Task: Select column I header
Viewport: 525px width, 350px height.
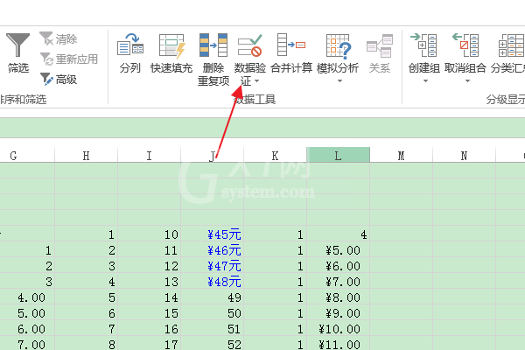Action: [x=149, y=156]
